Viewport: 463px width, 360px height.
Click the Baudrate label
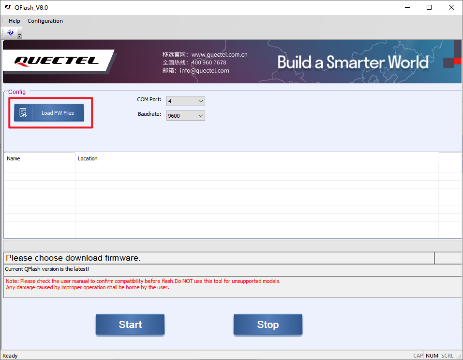click(x=149, y=114)
